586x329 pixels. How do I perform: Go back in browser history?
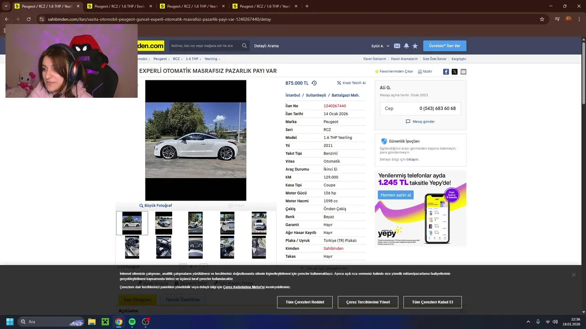[6, 19]
